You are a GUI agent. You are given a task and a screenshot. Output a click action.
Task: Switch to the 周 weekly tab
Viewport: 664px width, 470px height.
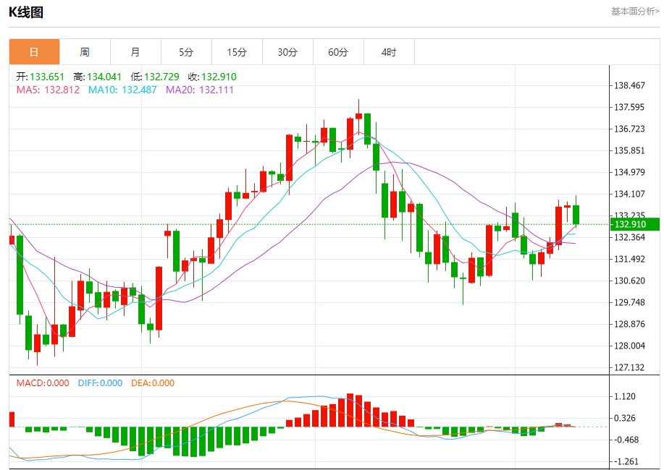point(85,52)
